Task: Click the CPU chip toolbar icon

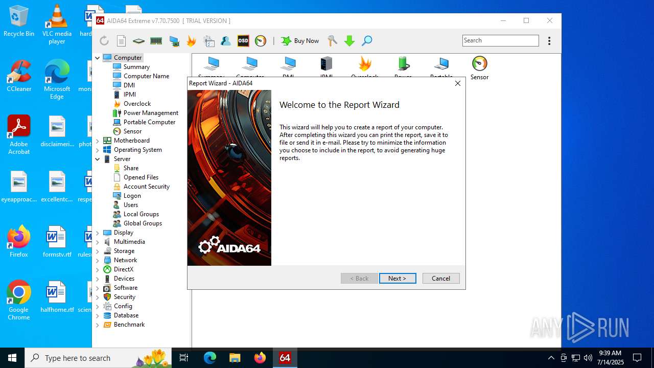Action: click(138, 41)
